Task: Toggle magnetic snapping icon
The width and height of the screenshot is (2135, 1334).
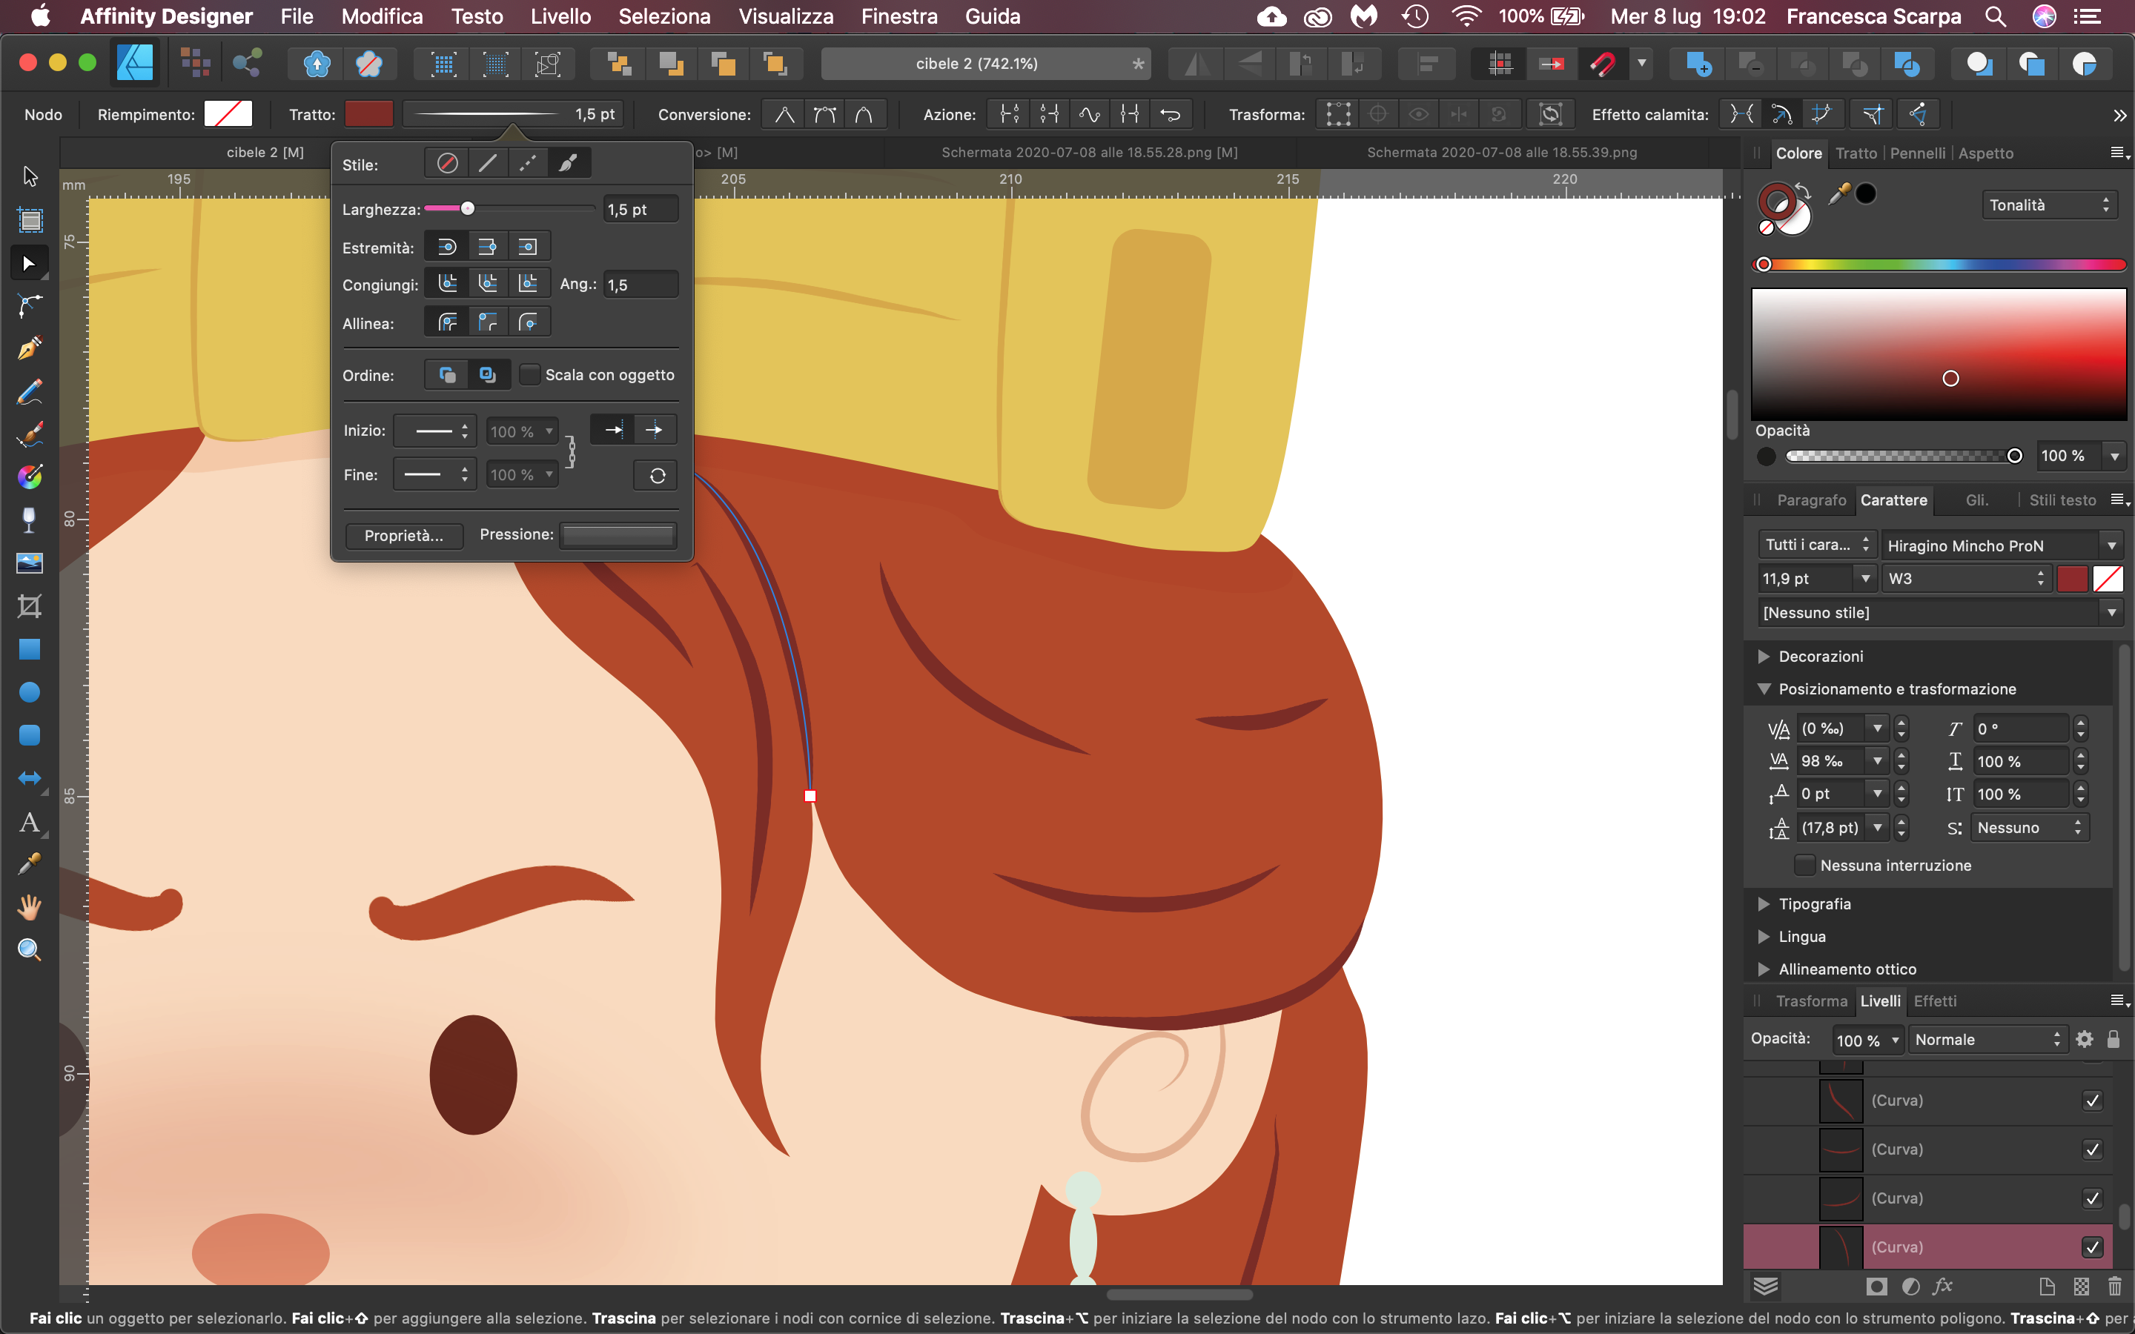Action: pos(1602,64)
